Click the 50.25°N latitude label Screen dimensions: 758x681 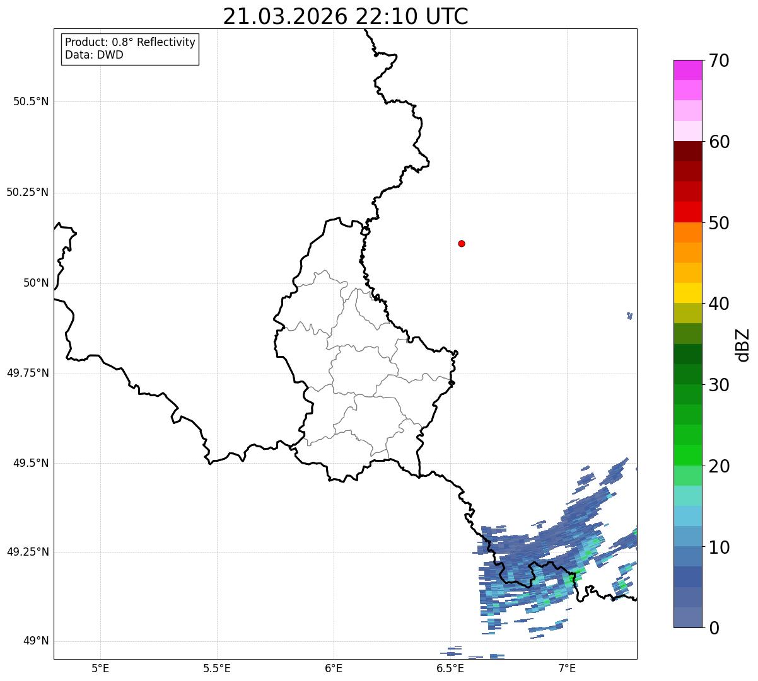28,192
